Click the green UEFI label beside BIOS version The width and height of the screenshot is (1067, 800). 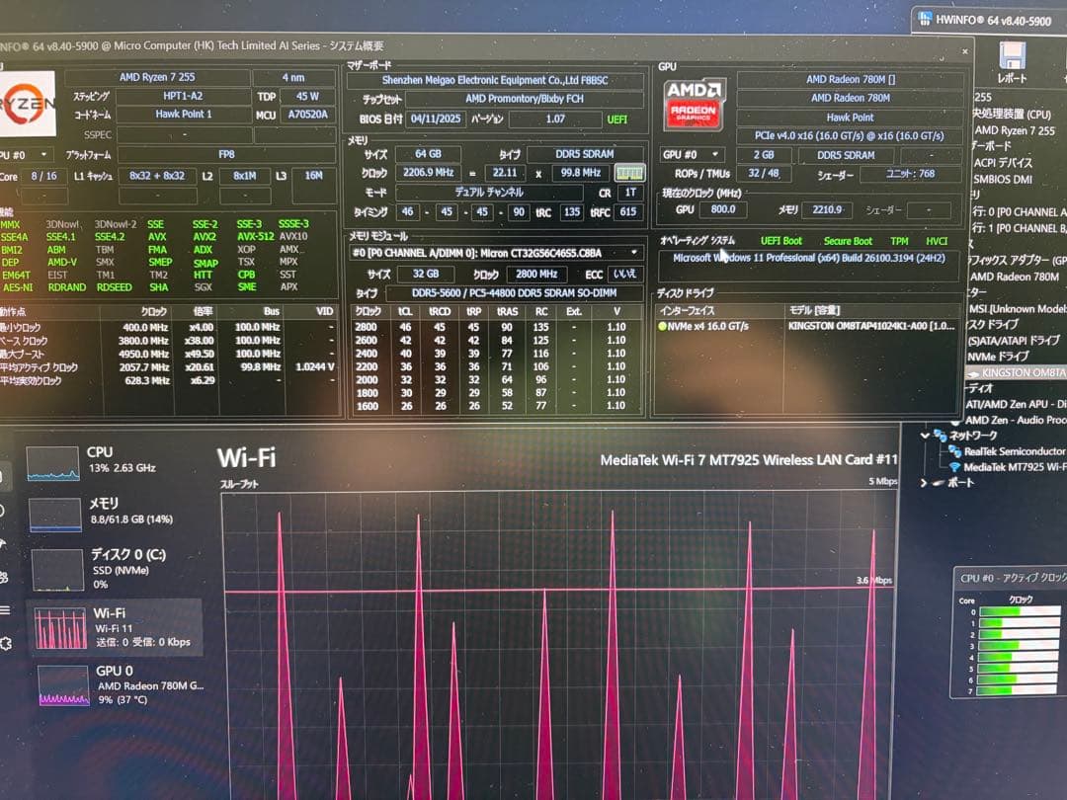pyautogui.click(x=618, y=119)
